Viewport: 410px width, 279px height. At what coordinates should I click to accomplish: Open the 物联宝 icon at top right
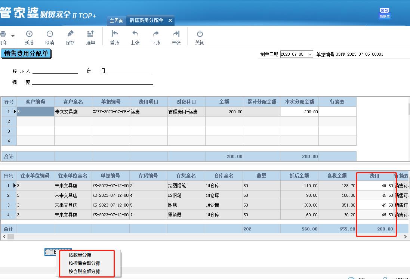click(385, 13)
